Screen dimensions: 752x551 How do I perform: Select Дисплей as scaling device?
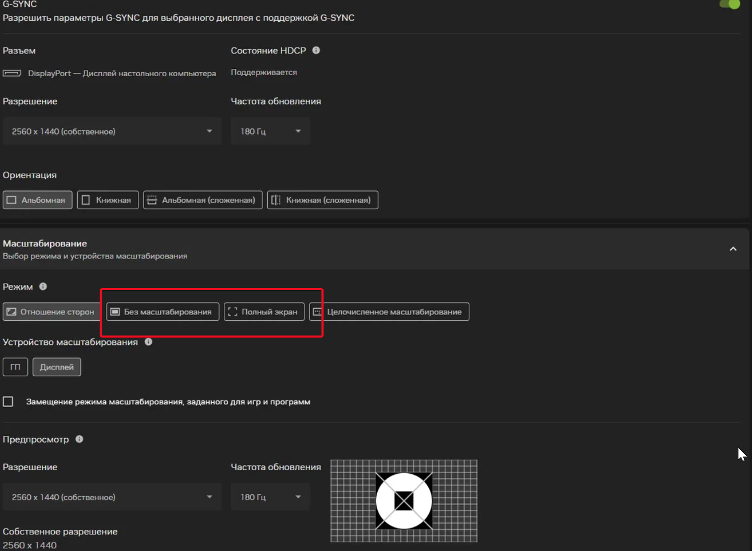coord(56,367)
